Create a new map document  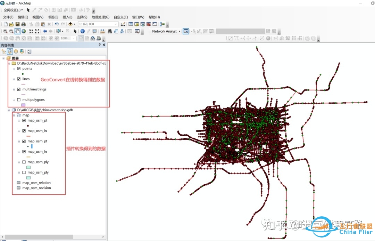6,24
